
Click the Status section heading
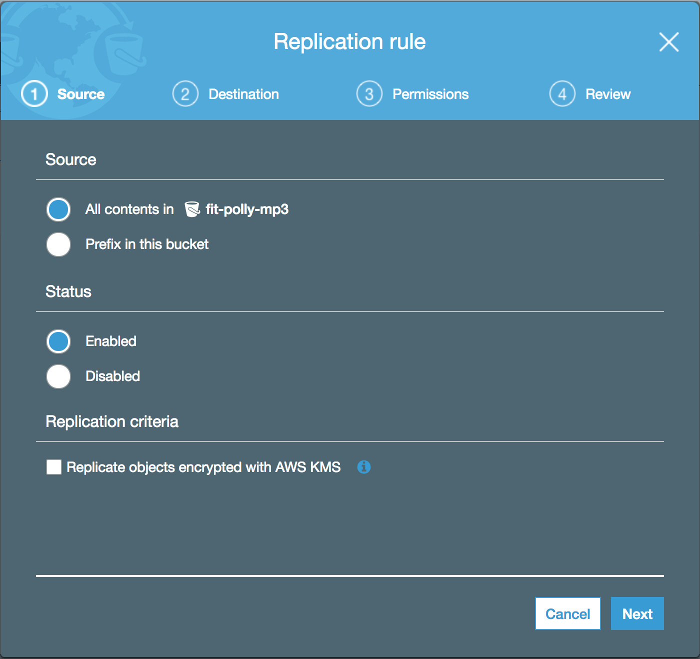tap(68, 291)
